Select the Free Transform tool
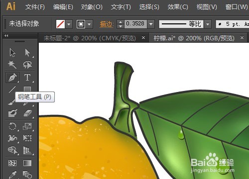249x179 pixels. coord(27,138)
